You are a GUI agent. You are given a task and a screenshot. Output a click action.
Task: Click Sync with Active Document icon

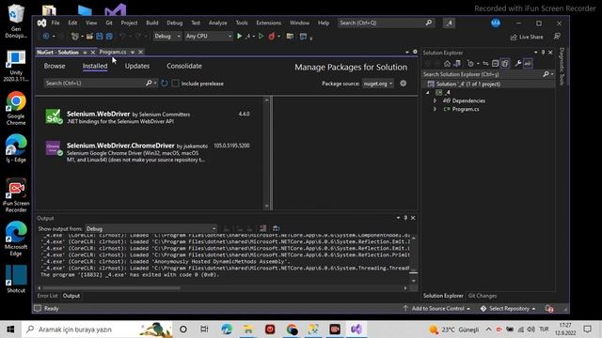click(485, 64)
